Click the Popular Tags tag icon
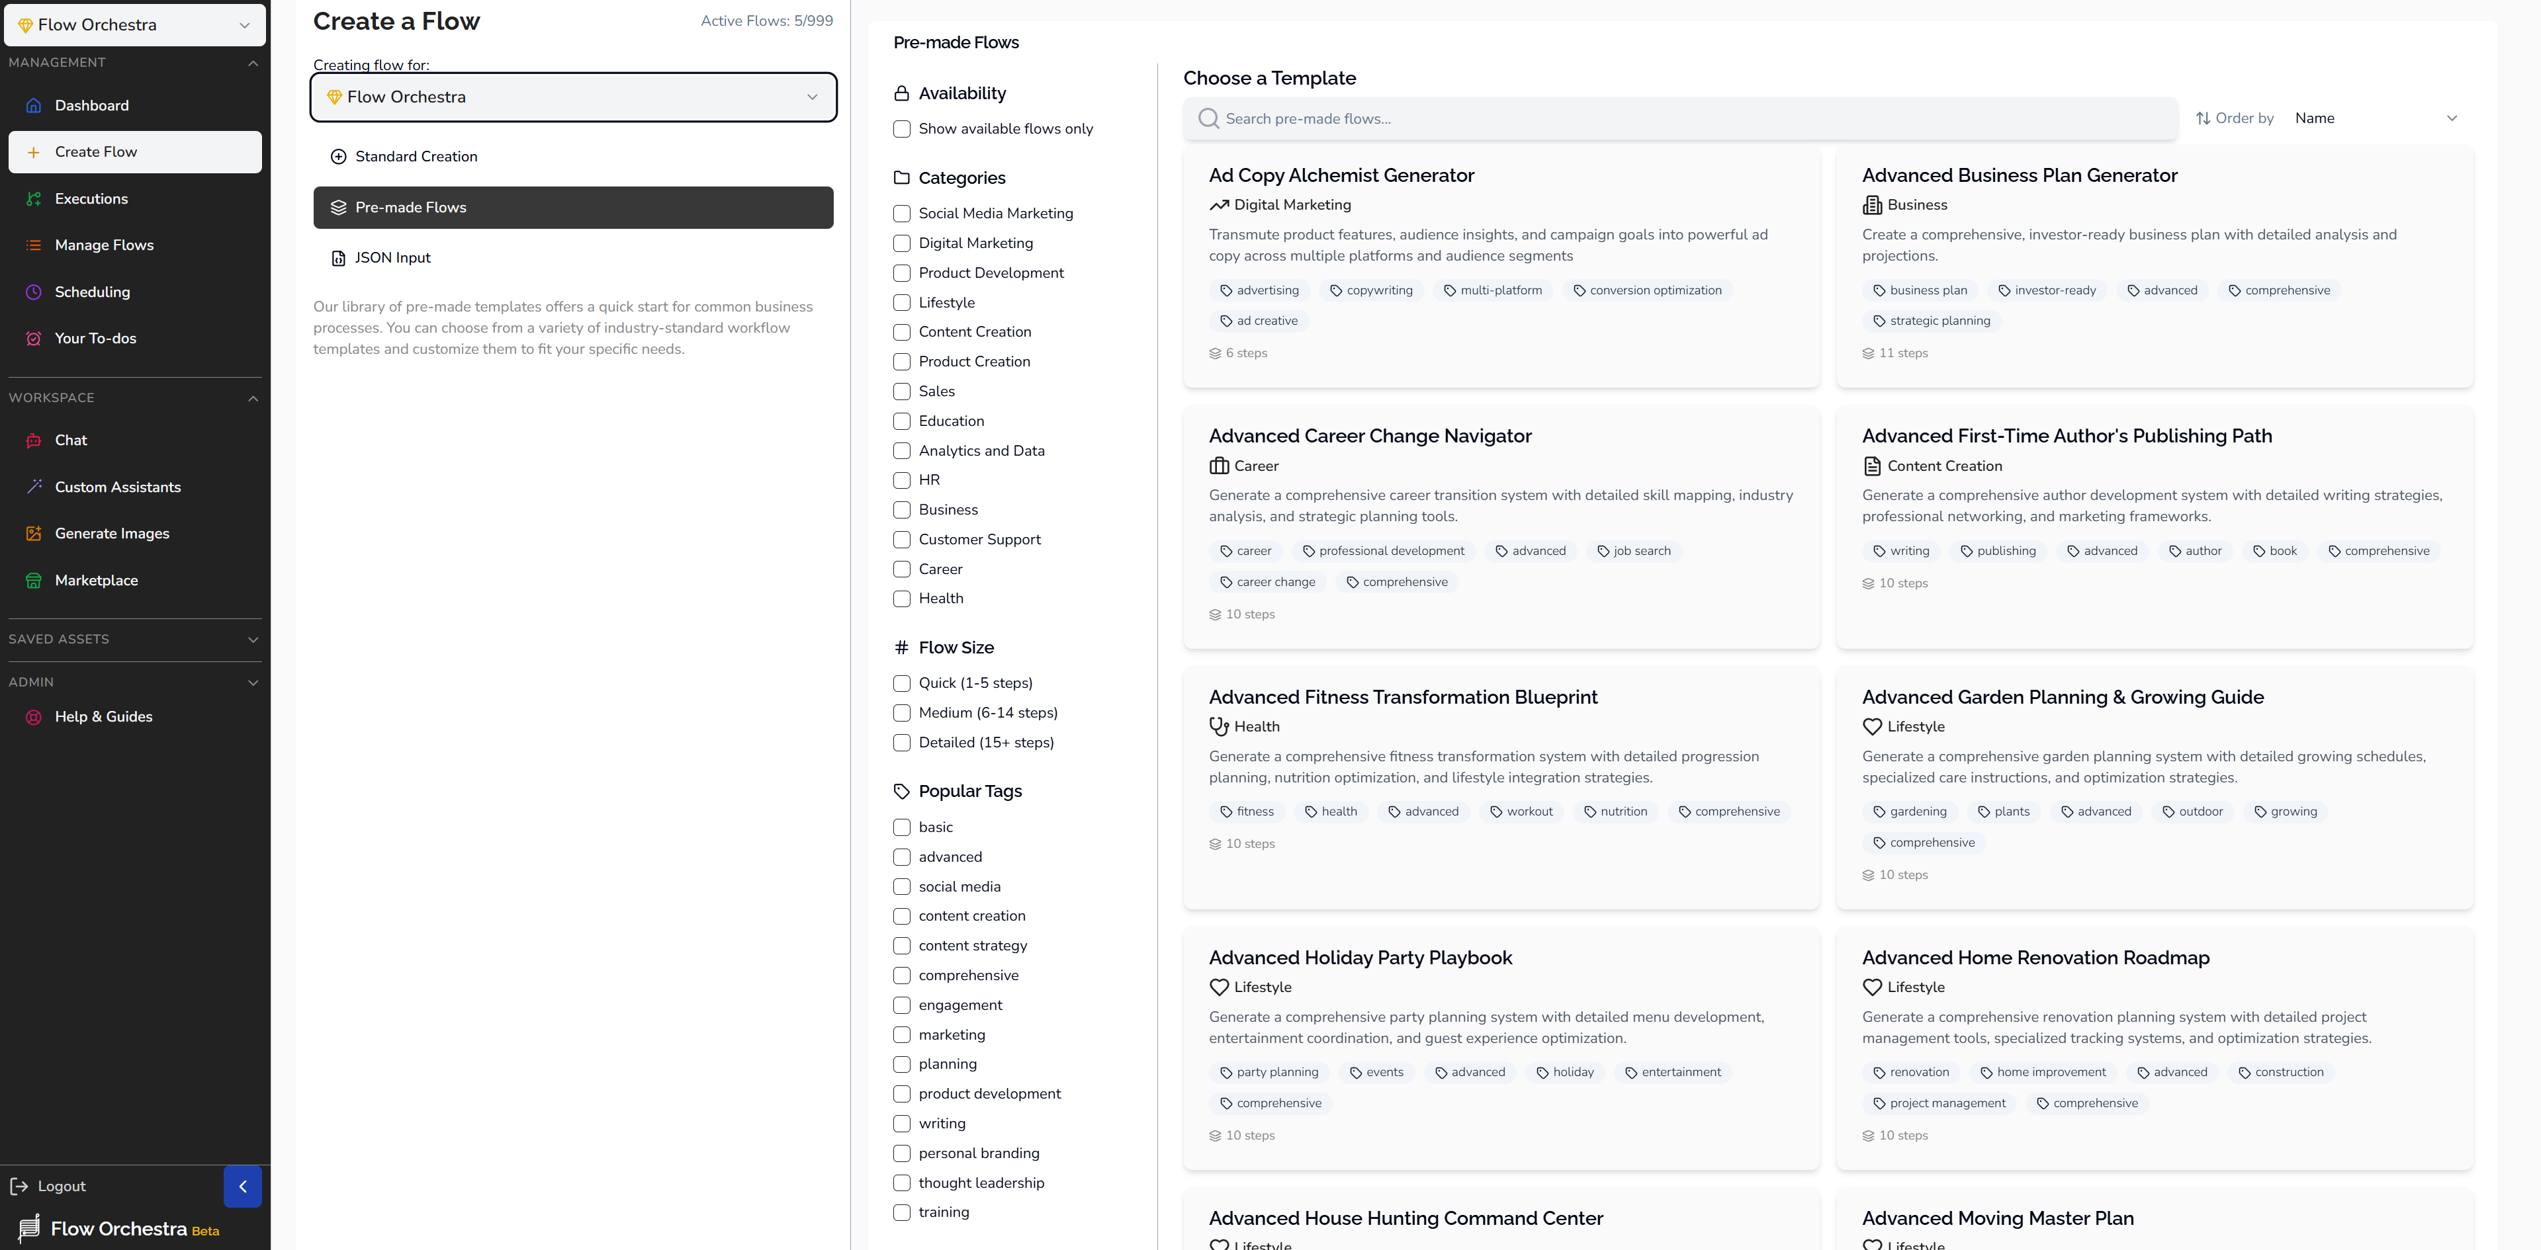The width and height of the screenshot is (2541, 1250). [x=901, y=792]
